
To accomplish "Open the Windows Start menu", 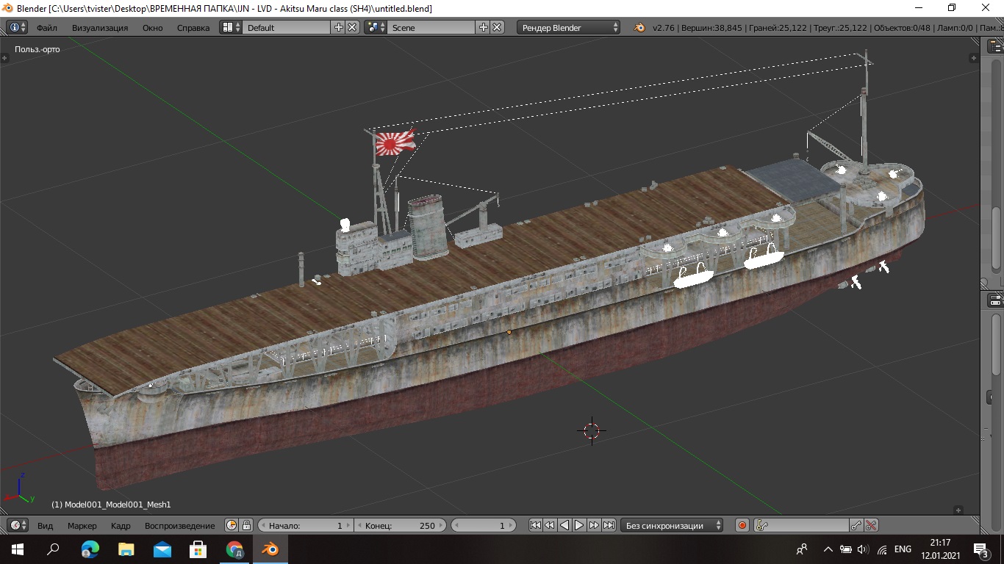I will point(17,549).
